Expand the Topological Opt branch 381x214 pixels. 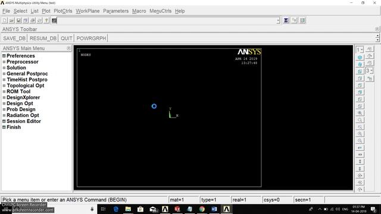(x=4, y=86)
